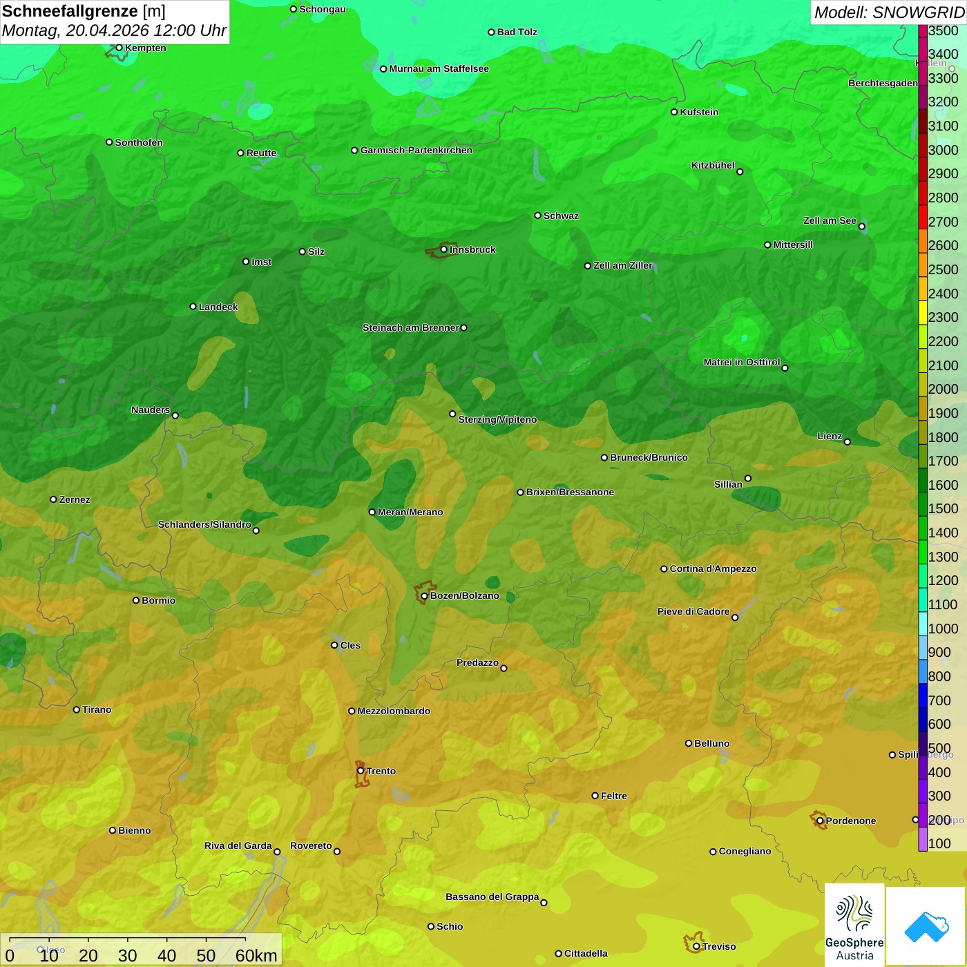Viewport: 967px width, 967px height.
Task: Click the Bormio location dot
Action: pyautogui.click(x=136, y=600)
